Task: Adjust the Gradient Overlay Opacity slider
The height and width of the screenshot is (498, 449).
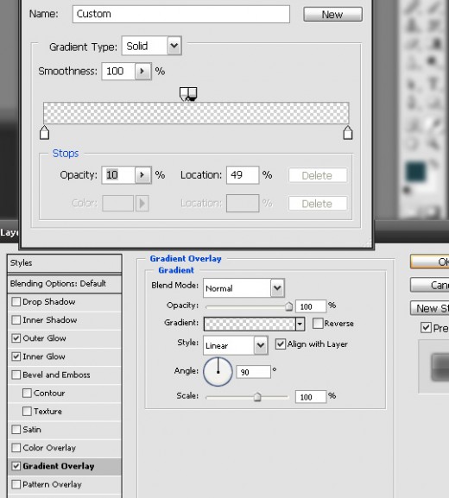Action: pos(289,306)
